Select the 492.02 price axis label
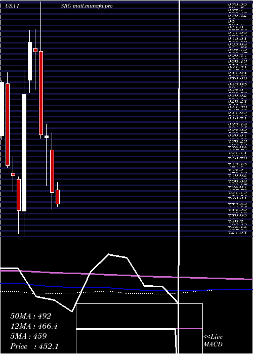The width and height of the screenshot is (253, 354). click(237, 147)
